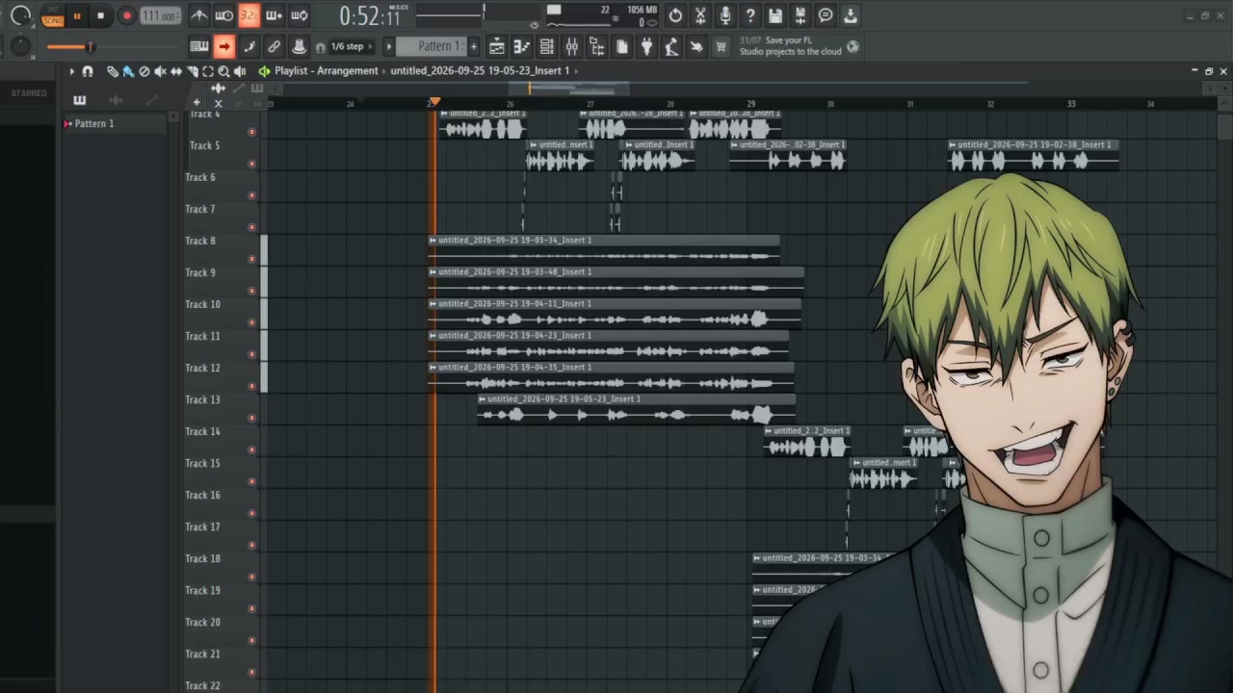Viewport: 1233px width, 693px height.
Task: Select Pattern 1 in the pattern list
Action: point(94,123)
